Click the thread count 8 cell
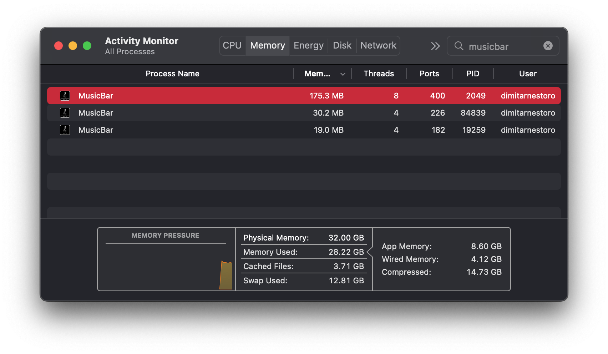This screenshot has width=608, height=354. [x=396, y=96]
